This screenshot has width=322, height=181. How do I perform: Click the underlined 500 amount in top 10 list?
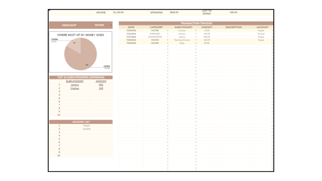pyautogui.click(x=101, y=85)
